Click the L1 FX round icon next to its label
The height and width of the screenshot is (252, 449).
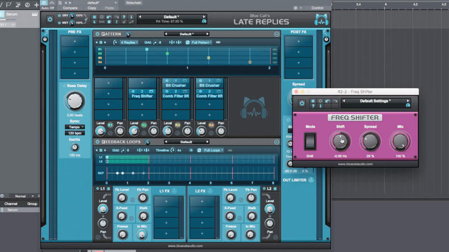click(174, 191)
